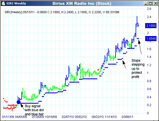Click the 2.6 price axis label
The height and width of the screenshot is (121, 159).
pyautogui.click(x=149, y=9)
